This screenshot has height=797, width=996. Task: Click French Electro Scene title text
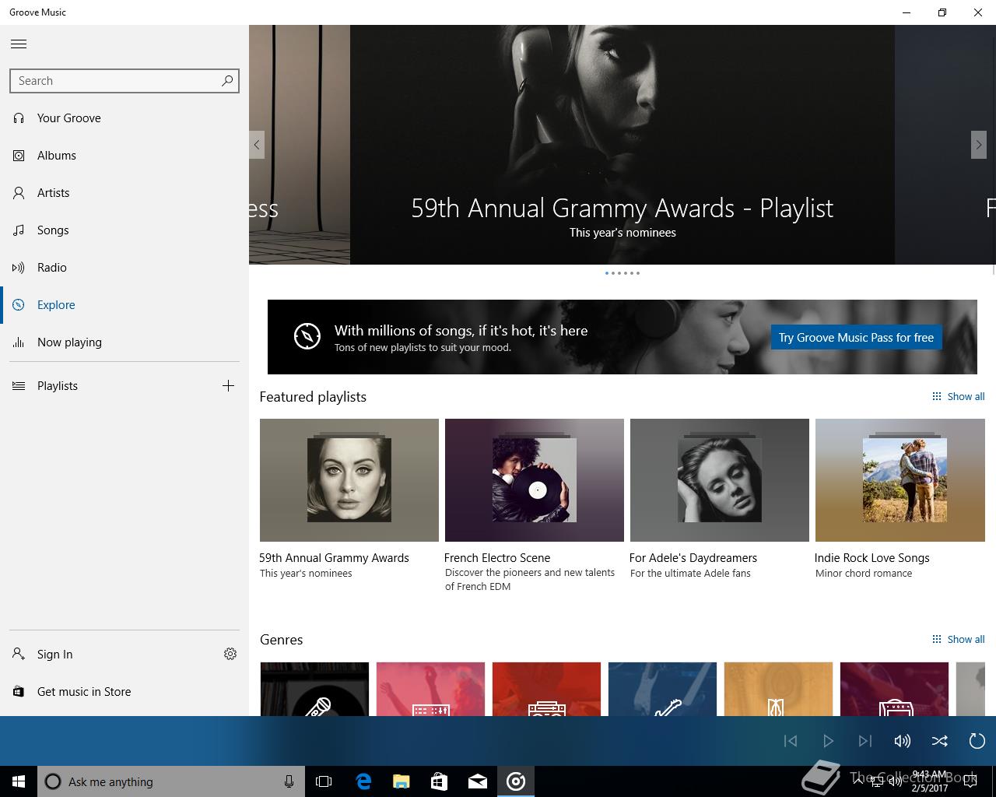(x=497, y=558)
